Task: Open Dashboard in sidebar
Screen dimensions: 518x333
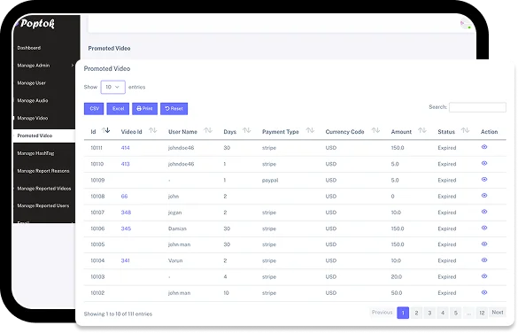Action: pyautogui.click(x=29, y=48)
